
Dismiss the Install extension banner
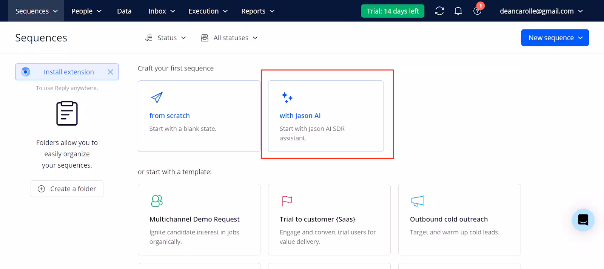tap(110, 72)
